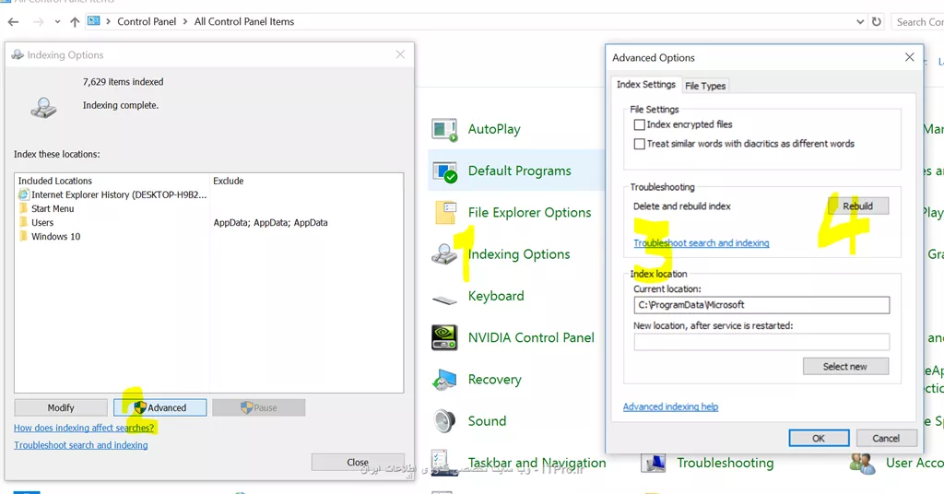Go back with the back arrow

[x=13, y=22]
